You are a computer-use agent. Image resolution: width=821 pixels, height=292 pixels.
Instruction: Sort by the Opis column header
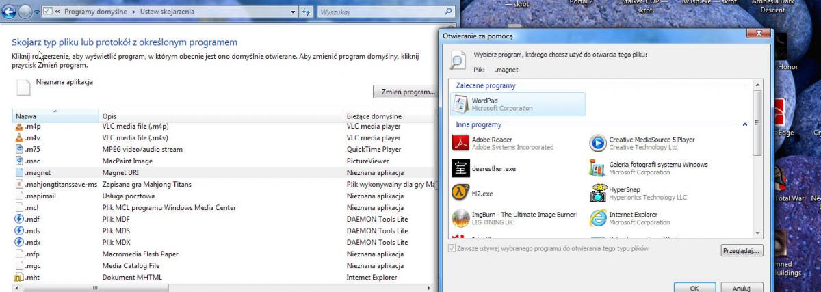(x=221, y=116)
